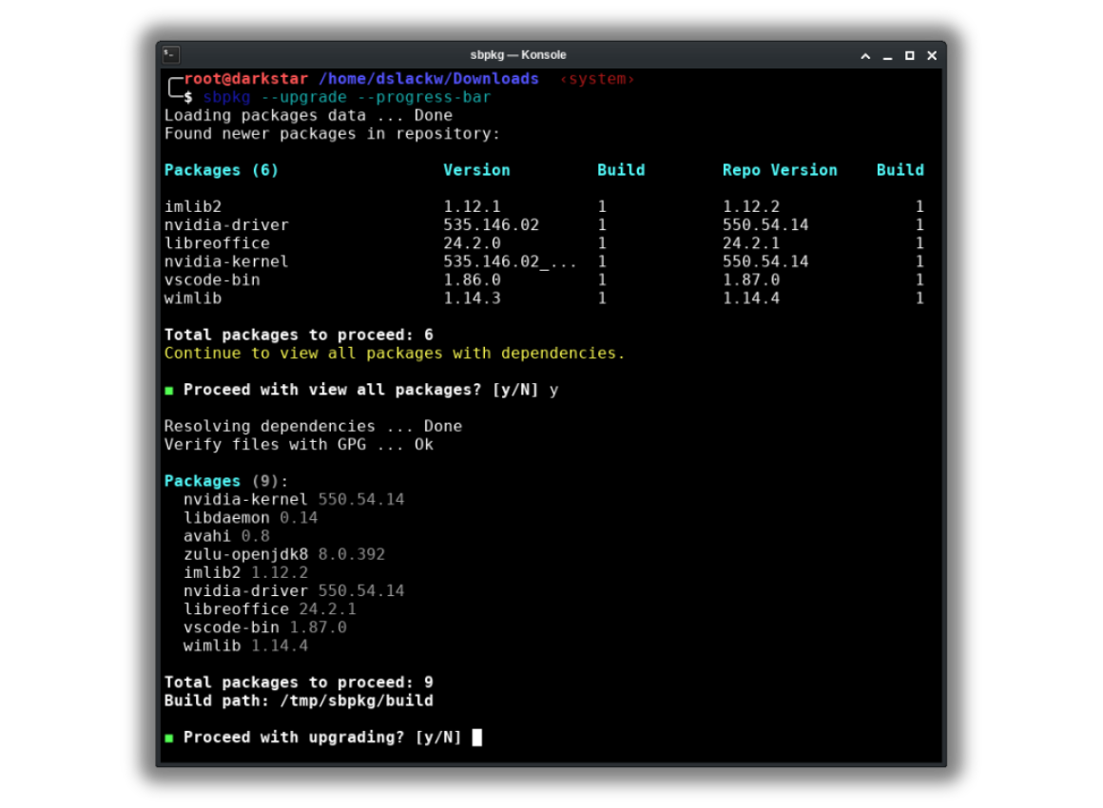Click the wimlib 1.14.4 entry in packages list

[x=245, y=645]
